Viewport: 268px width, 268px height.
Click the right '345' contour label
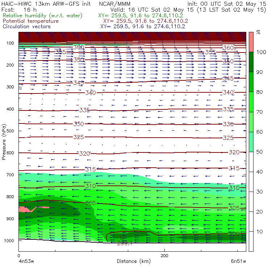point(229,79)
